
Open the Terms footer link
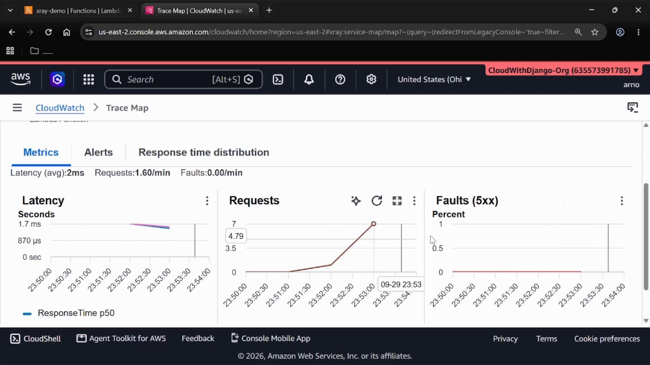click(546, 339)
